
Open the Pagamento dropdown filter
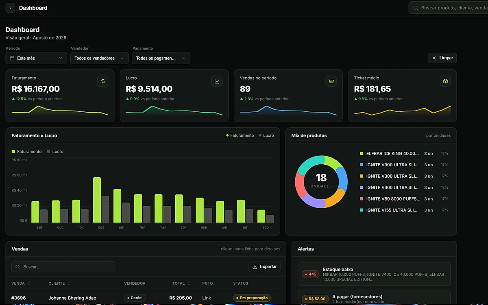tap(161, 58)
